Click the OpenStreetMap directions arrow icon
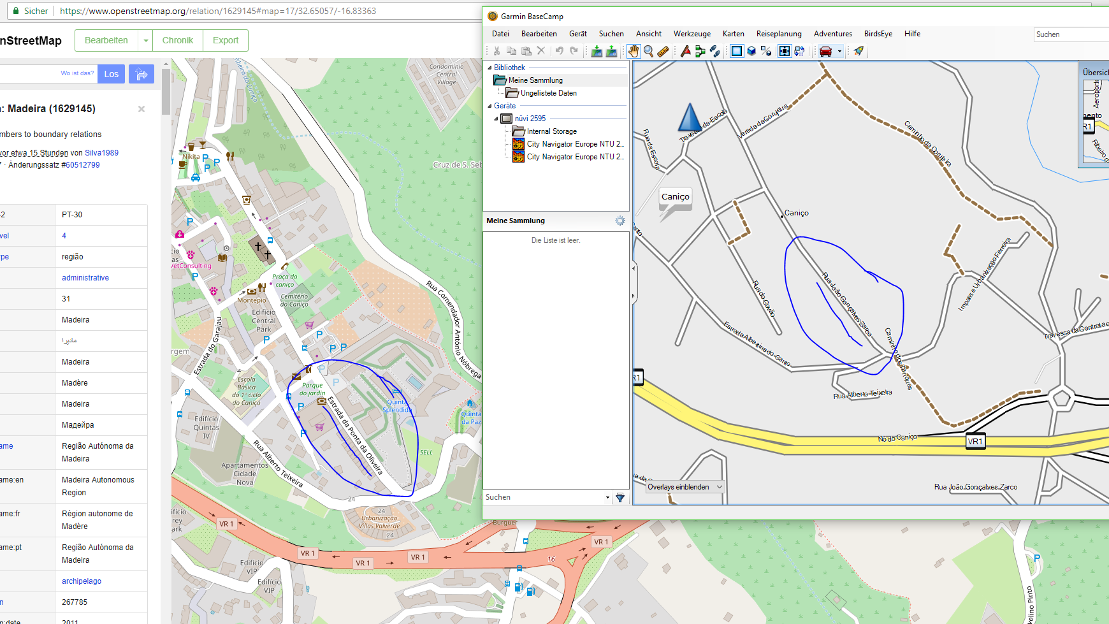The width and height of the screenshot is (1109, 624). click(141, 74)
